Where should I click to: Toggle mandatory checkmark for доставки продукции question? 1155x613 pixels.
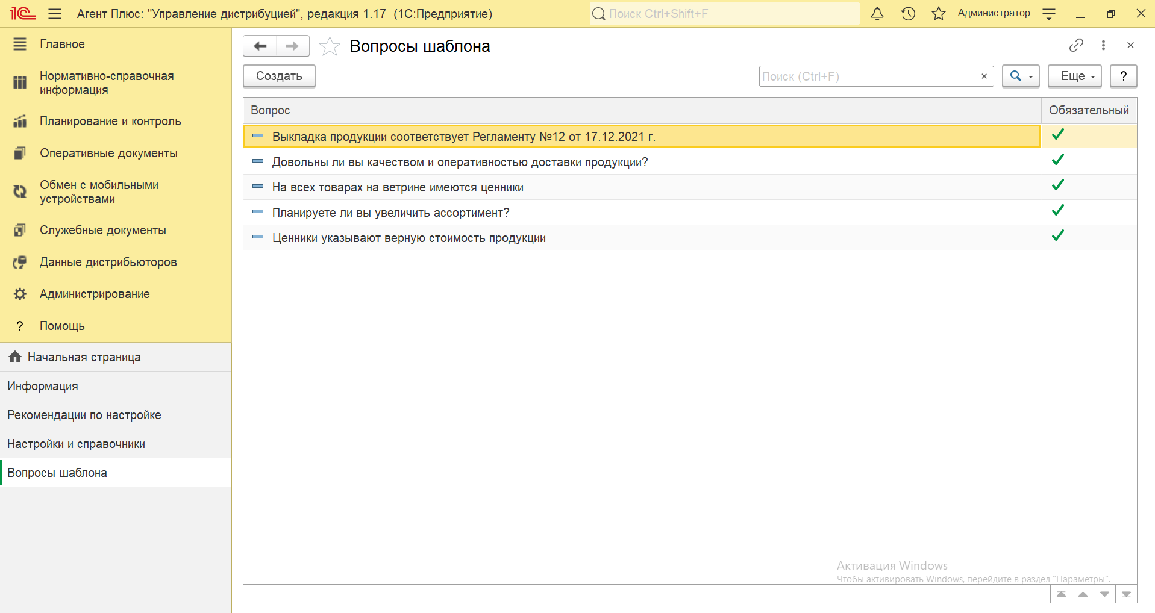click(1057, 160)
